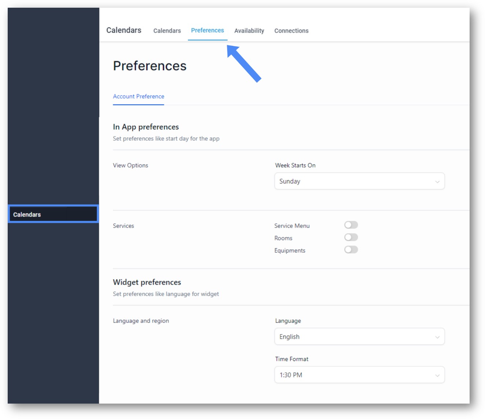Click the Preferences page heading
Screen dimensions: 485x419
tap(150, 66)
